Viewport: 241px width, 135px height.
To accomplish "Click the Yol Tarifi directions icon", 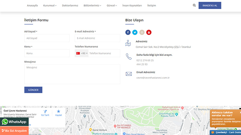I will [x=45, y=112].
